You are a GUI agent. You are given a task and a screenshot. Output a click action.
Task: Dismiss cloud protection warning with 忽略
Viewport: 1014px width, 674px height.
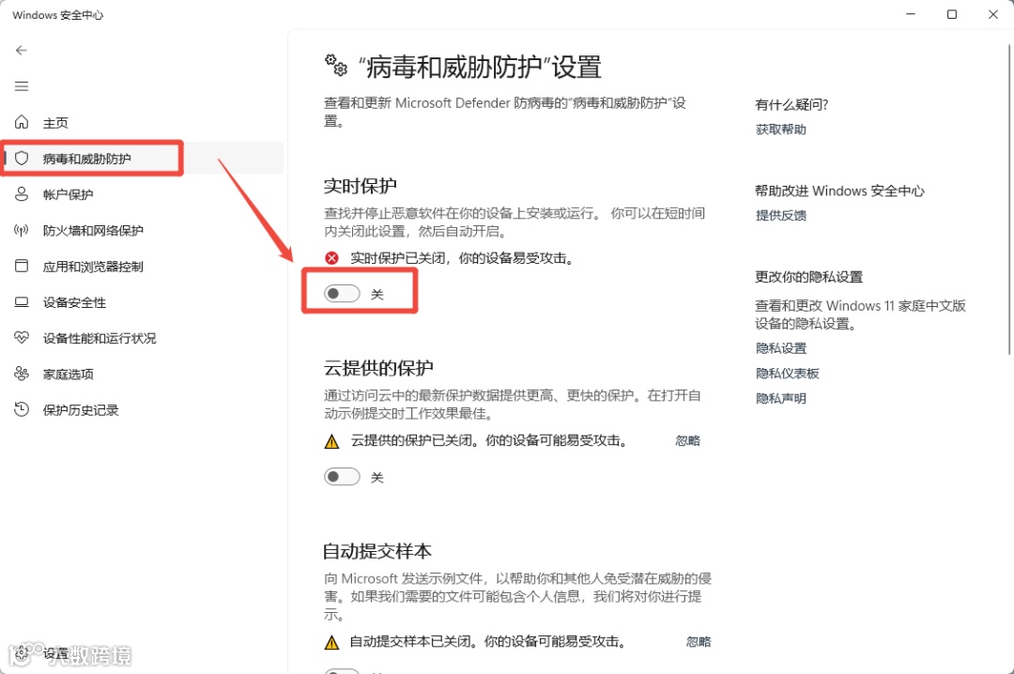687,440
